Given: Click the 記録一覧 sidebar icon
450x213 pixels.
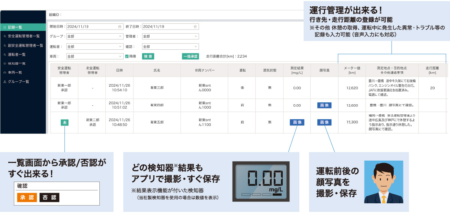Looking at the screenshot, I should [x=4, y=27].
